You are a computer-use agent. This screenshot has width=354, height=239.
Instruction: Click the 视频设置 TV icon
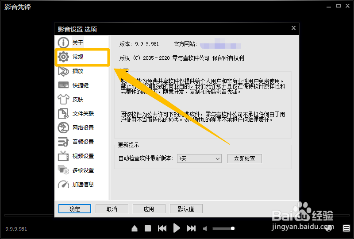click(x=63, y=156)
